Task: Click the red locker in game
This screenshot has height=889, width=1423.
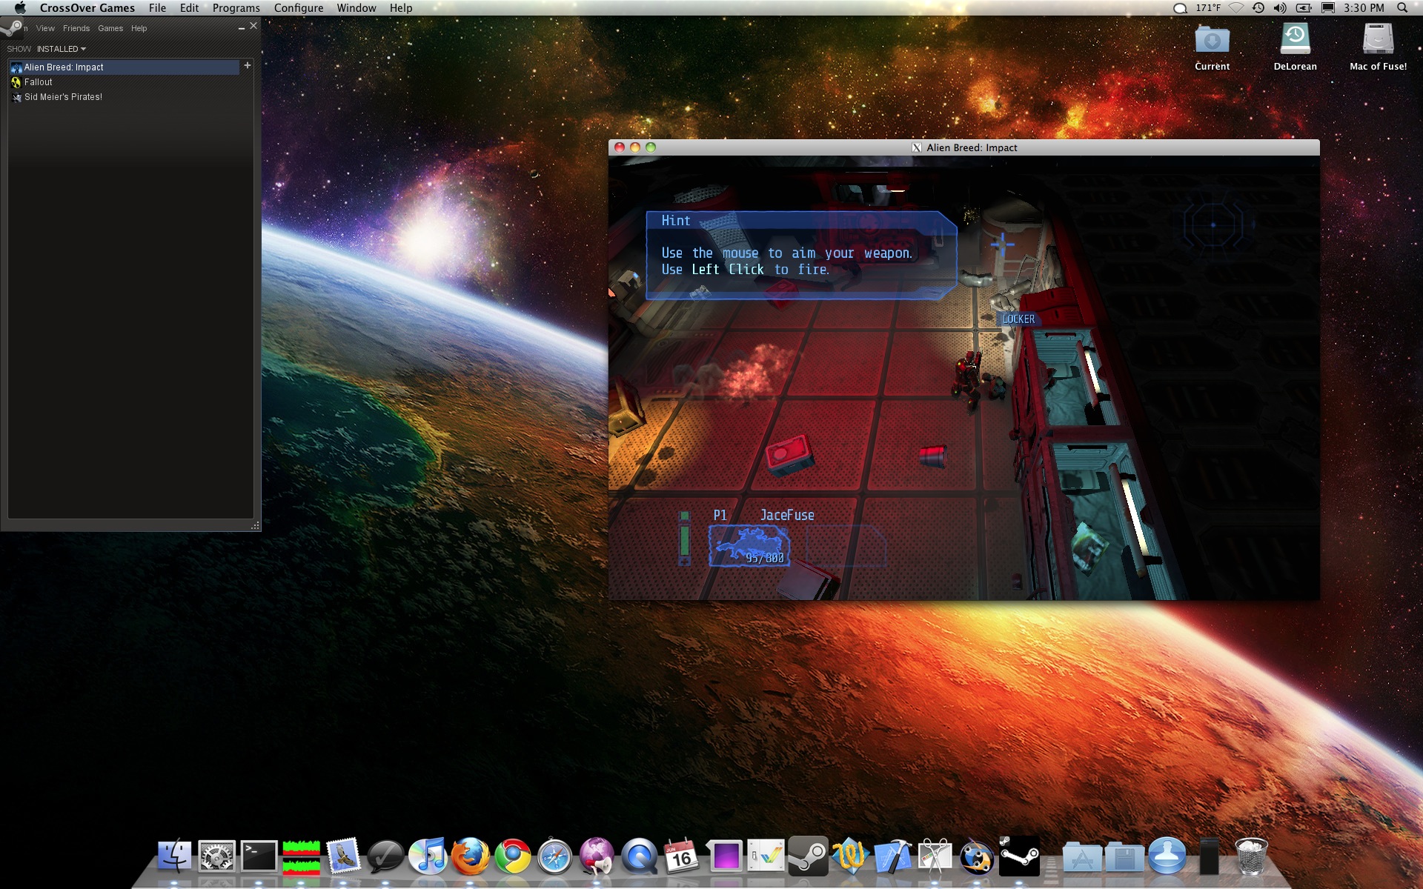Action: [1046, 304]
